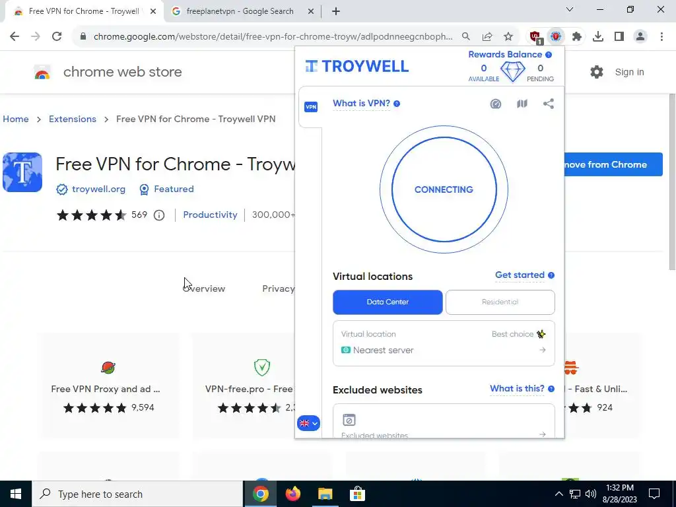676x507 pixels.
Task: Open the Chrome three-dot menu
Action: [661, 37]
